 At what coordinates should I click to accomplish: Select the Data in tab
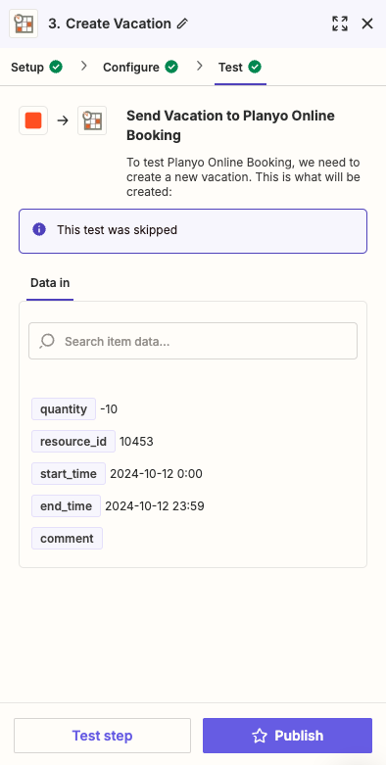[50, 282]
